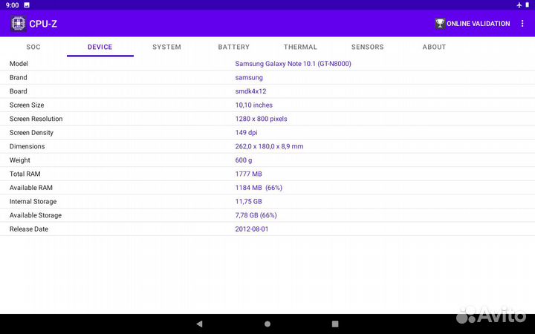Go to the SENSORS tab

(x=368, y=47)
